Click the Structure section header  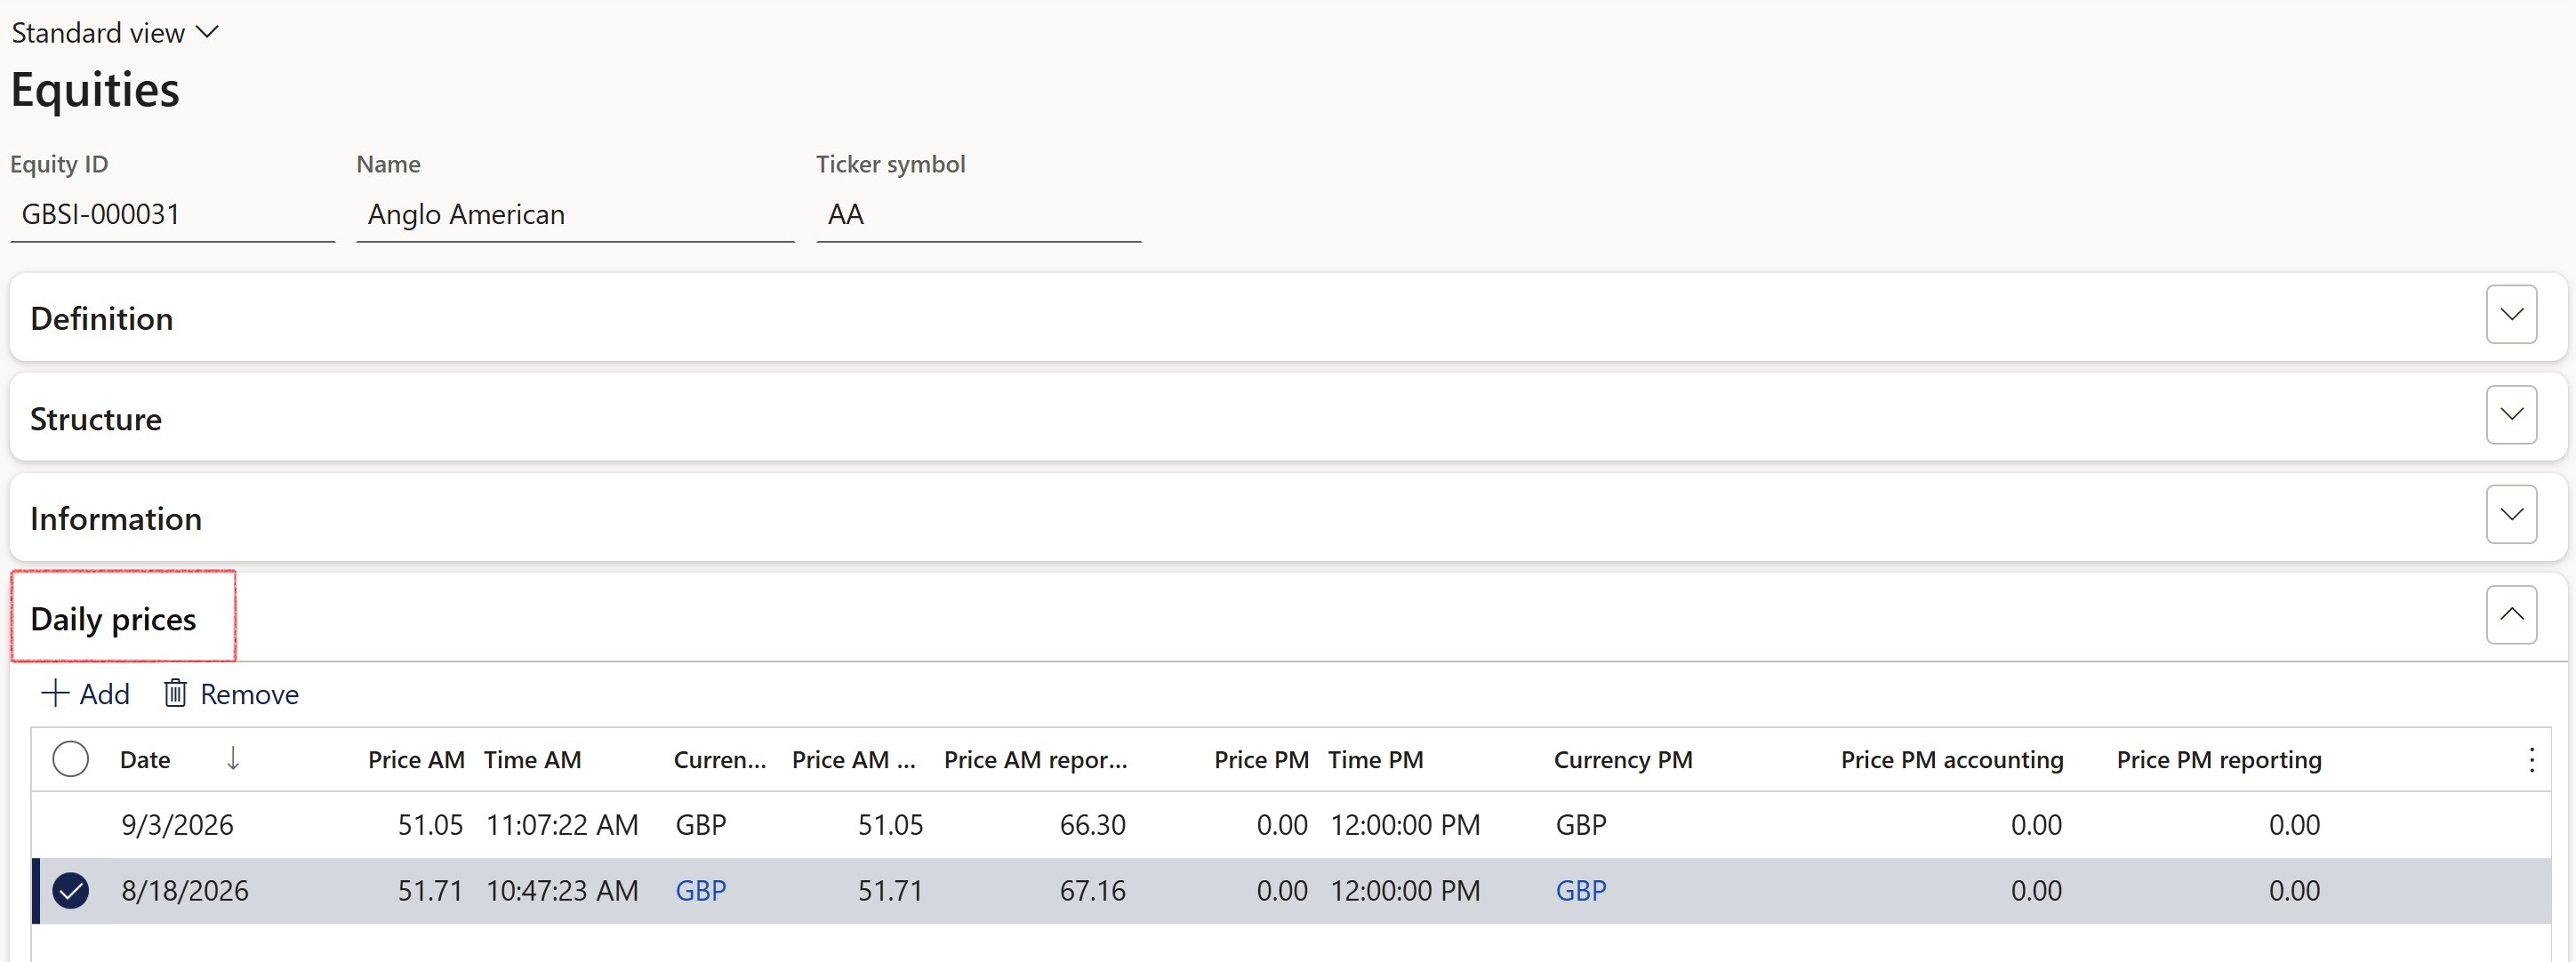(96, 418)
